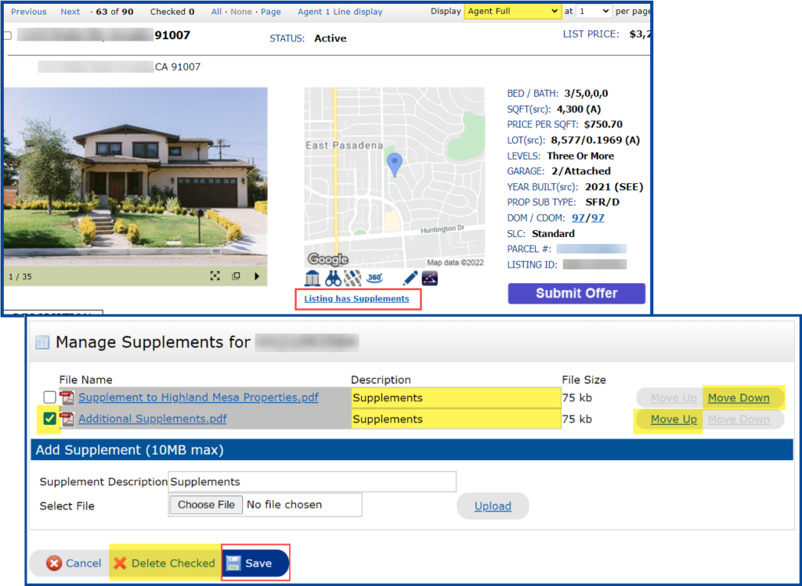Switch to Agent 1 Line display
The height and width of the screenshot is (586, 802).
click(340, 12)
